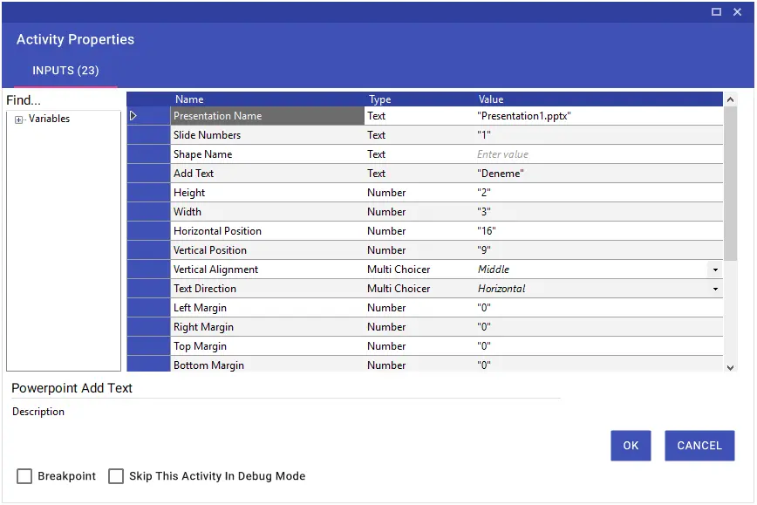Select the Right Margin name cell

pyautogui.click(x=268, y=327)
